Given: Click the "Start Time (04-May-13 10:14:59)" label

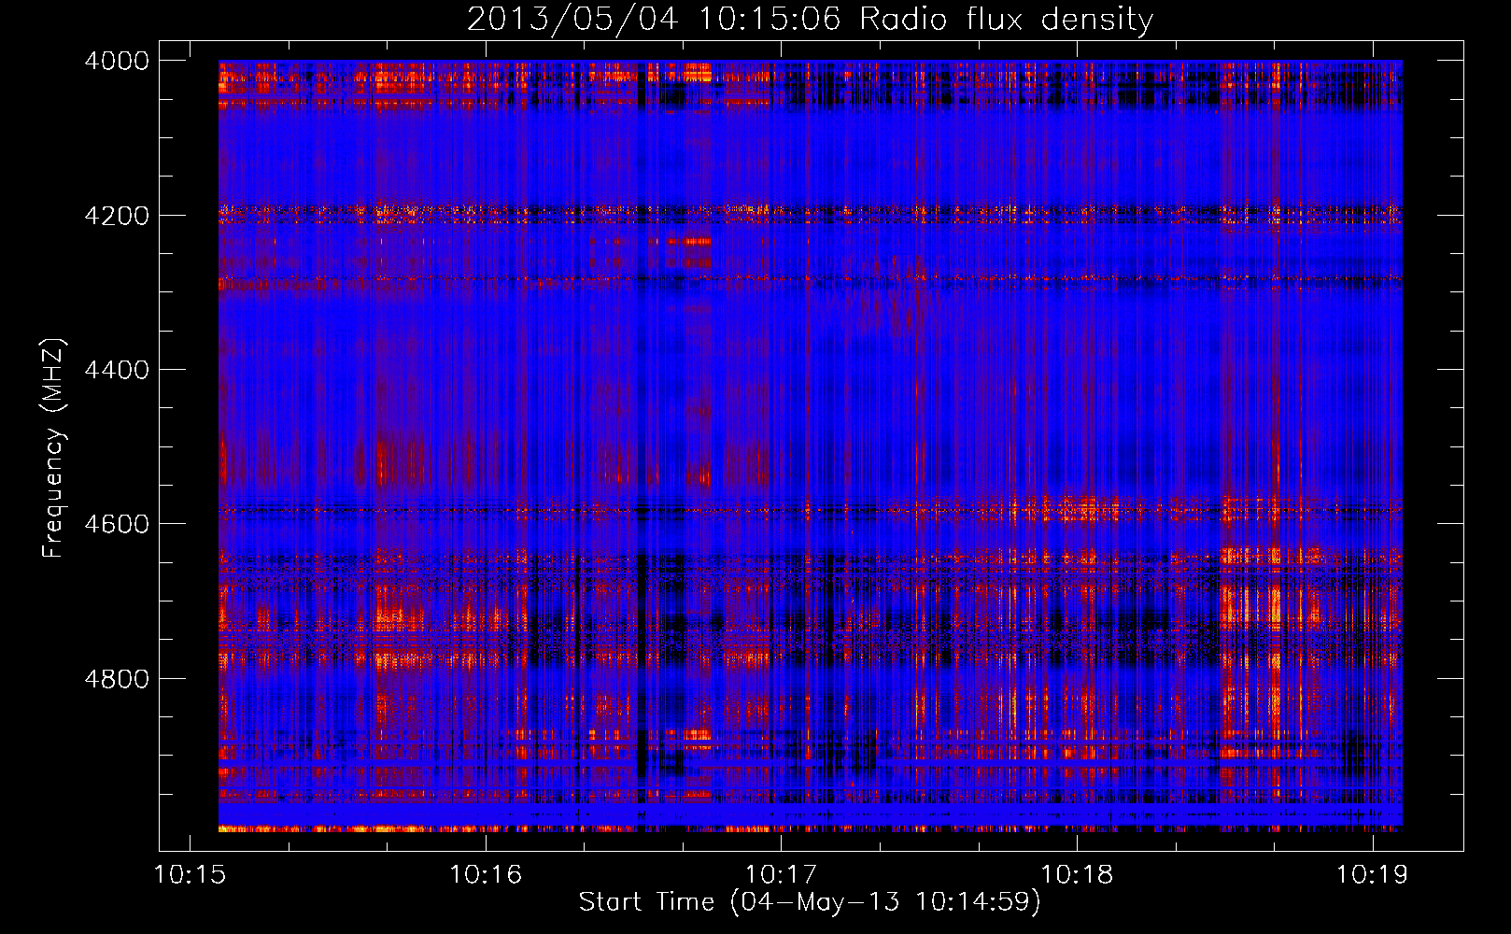Looking at the screenshot, I should (810, 902).
